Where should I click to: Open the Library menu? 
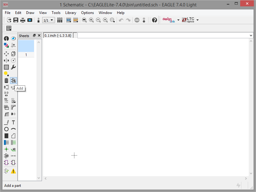coord(70,13)
